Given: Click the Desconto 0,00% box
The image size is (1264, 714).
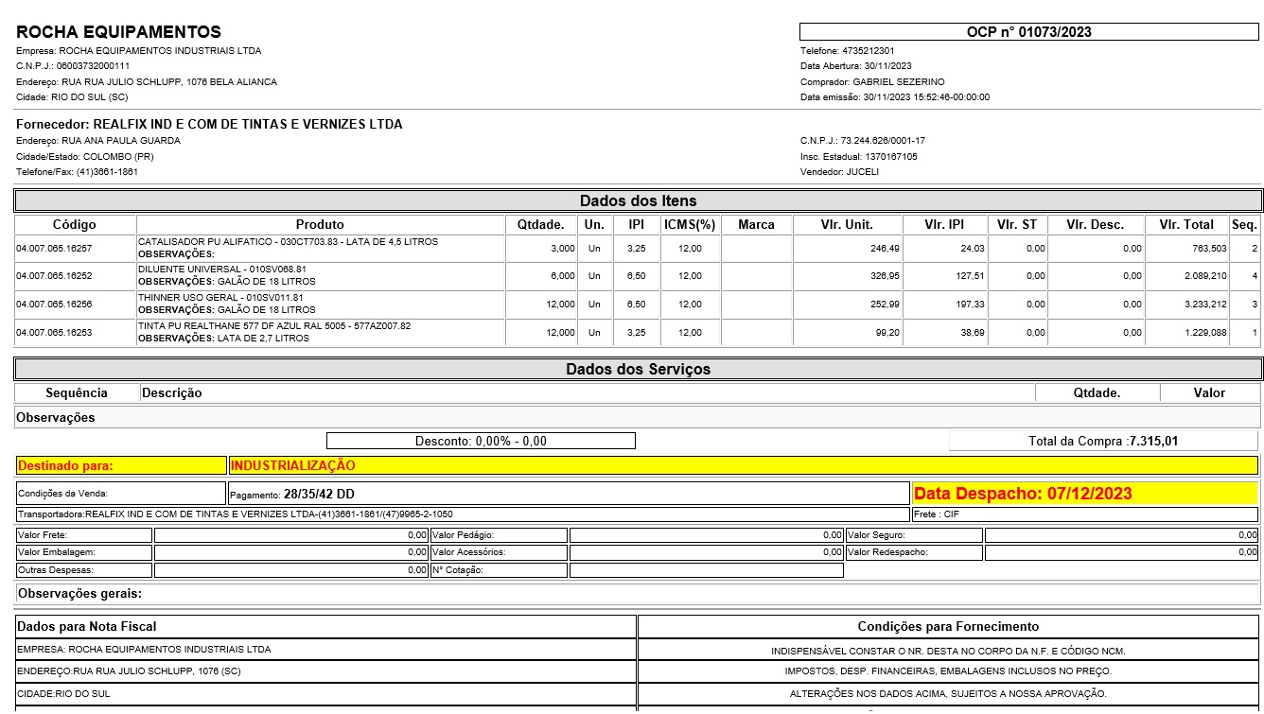Looking at the screenshot, I should [x=481, y=441].
